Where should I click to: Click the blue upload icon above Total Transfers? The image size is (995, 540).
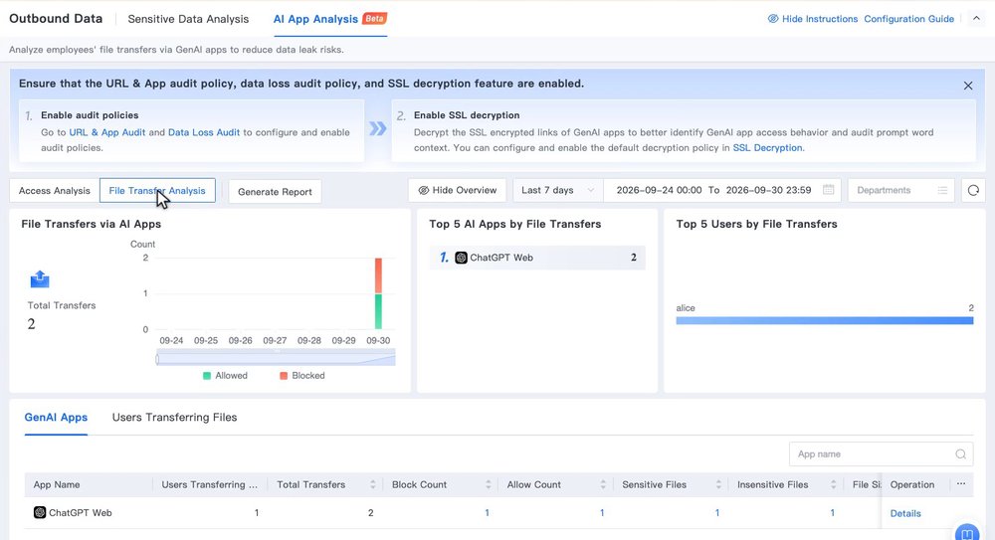pos(40,279)
